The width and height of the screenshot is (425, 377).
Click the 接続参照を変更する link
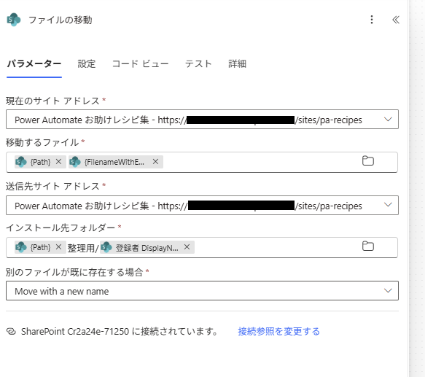279,331
